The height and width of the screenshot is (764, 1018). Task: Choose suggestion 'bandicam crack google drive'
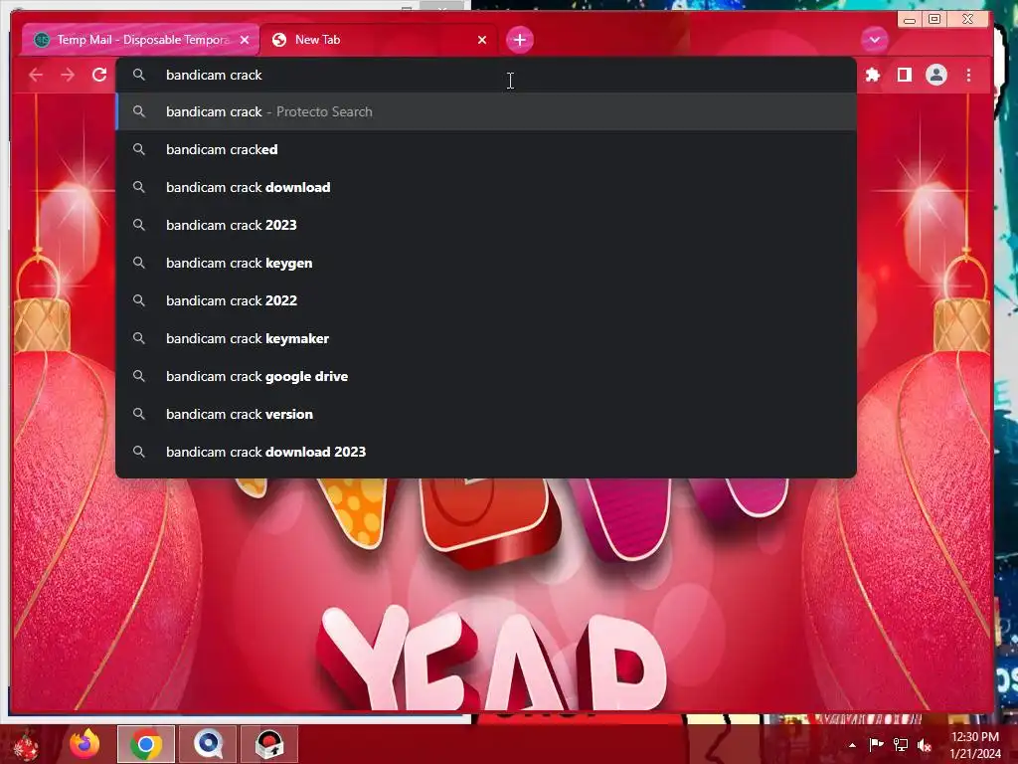pos(485,376)
